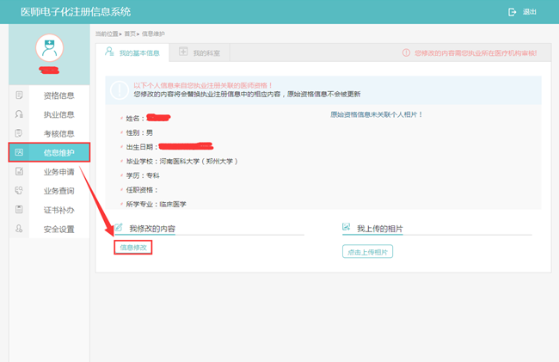
Task: Open the 信息修改 link
Action: [x=133, y=248]
